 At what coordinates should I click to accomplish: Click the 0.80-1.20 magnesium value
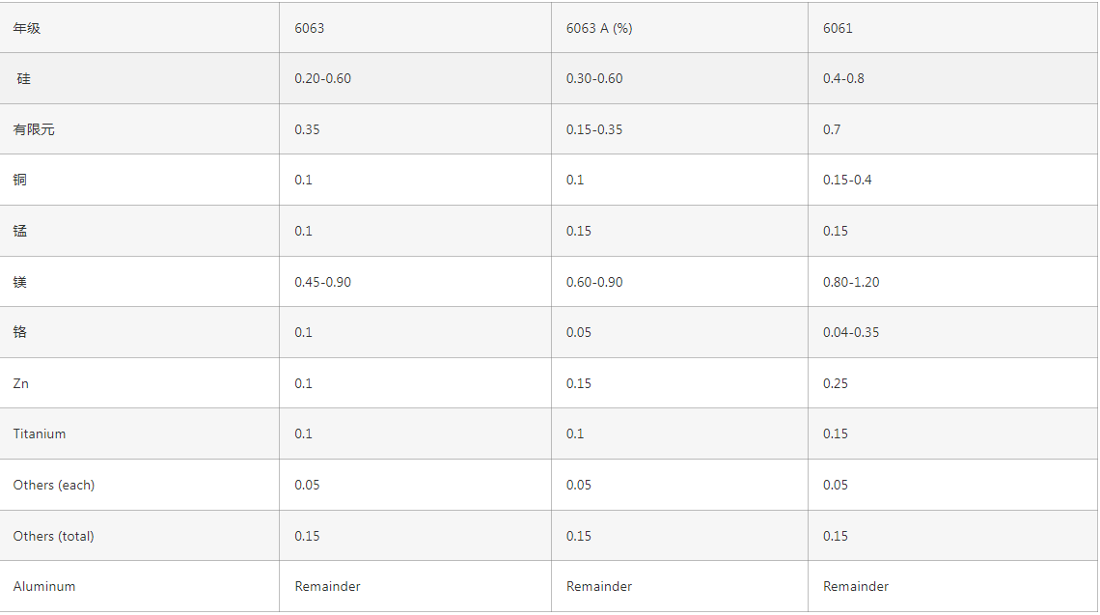coord(851,282)
